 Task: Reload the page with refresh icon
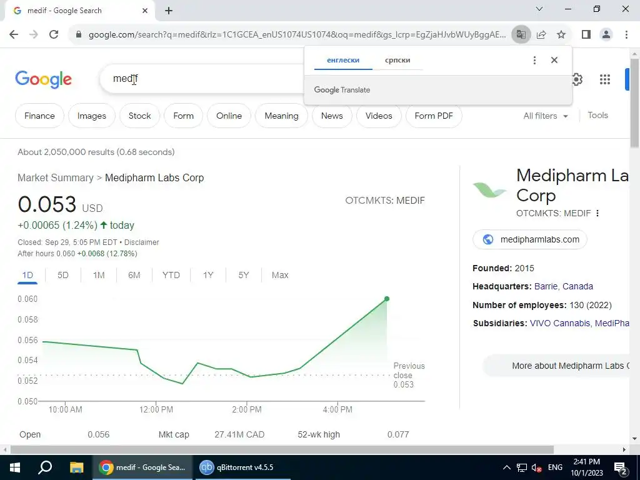tap(54, 34)
